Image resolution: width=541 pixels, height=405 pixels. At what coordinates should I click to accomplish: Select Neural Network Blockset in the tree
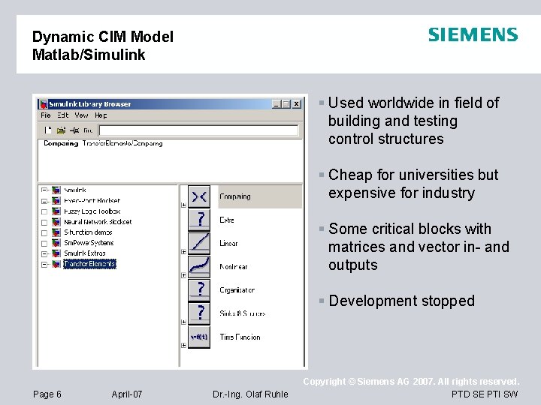(98, 222)
